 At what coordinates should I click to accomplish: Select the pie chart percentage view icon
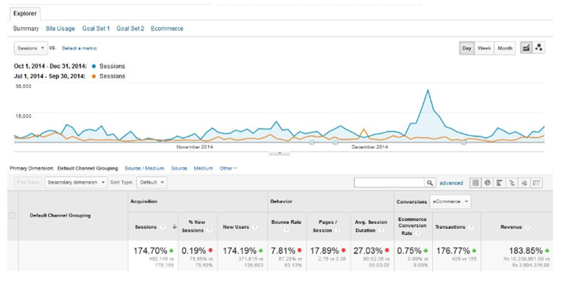(x=488, y=183)
